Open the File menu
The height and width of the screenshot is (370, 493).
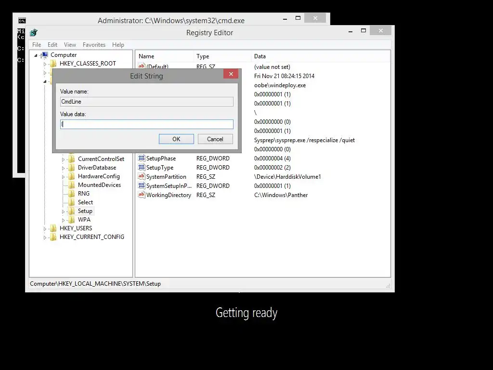37,45
